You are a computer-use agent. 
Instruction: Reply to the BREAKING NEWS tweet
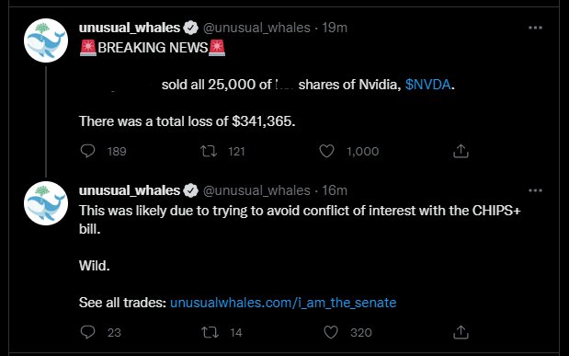[x=87, y=151]
